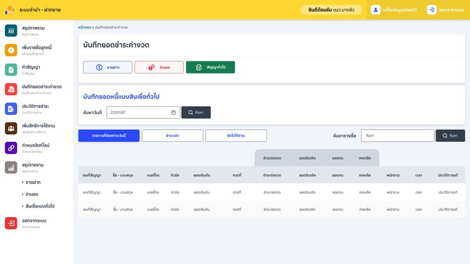Click the search button beside date field

click(x=196, y=112)
